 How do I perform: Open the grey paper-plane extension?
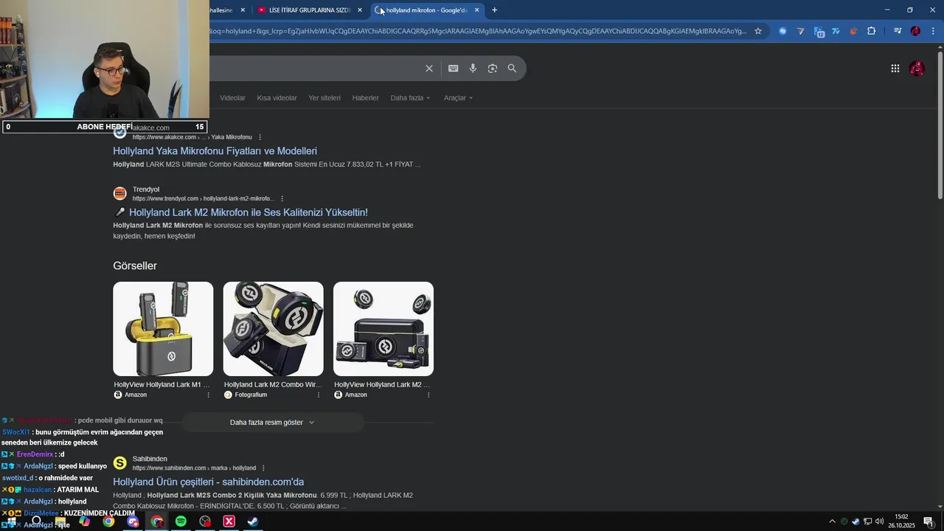[x=800, y=31]
